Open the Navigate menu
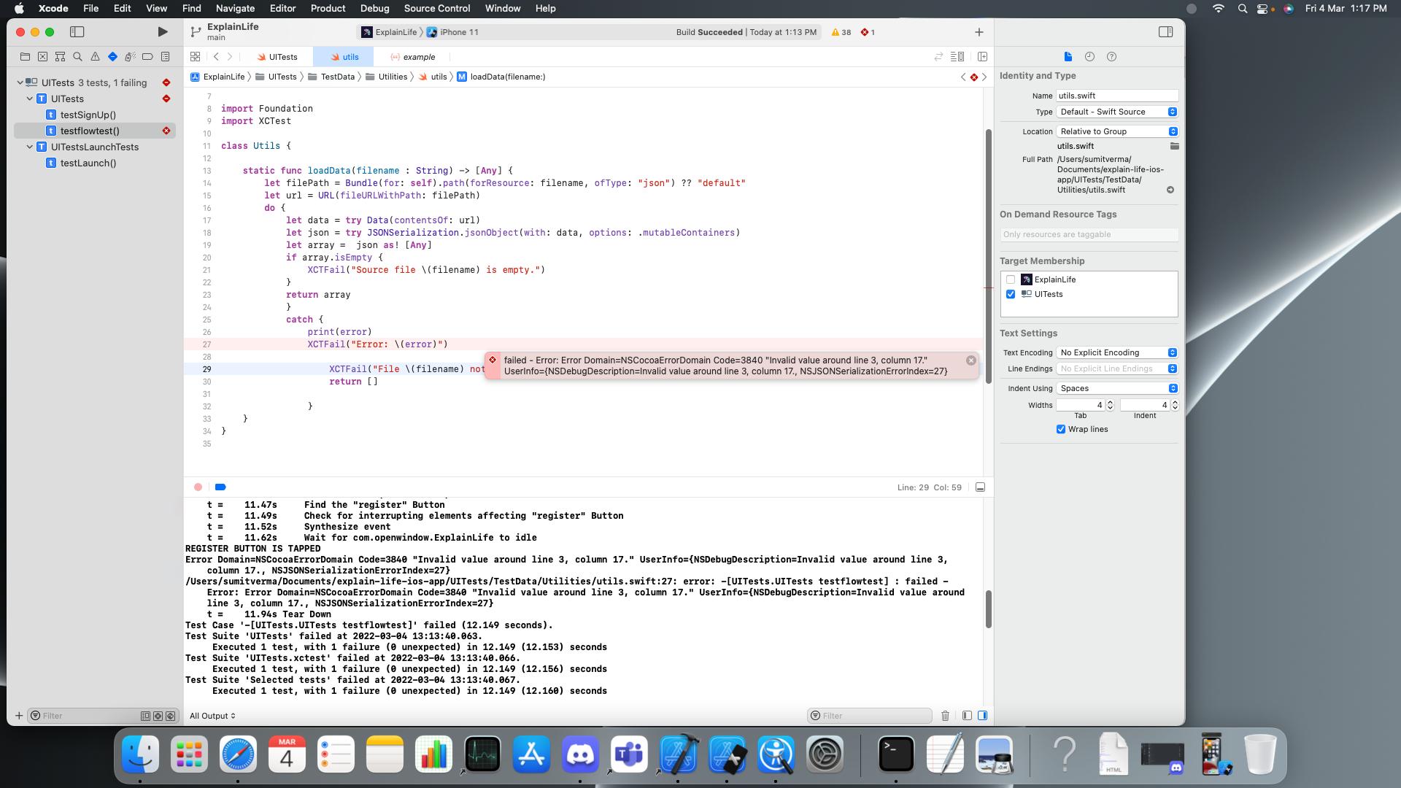Viewport: 1401px width, 788px height. coord(235,8)
